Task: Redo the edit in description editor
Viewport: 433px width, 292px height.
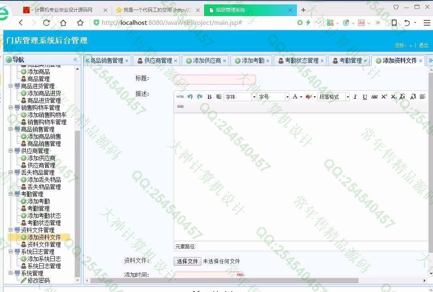Action: click(x=200, y=96)
